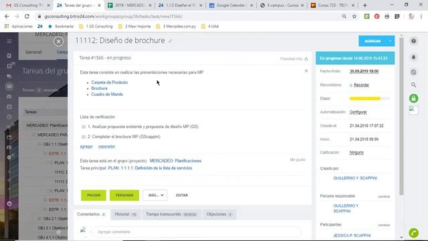Collapse the MERCADEO PAR tree row
Image resolution: width=428 pixels, height=241 pixels.
[x=33, y=135]
